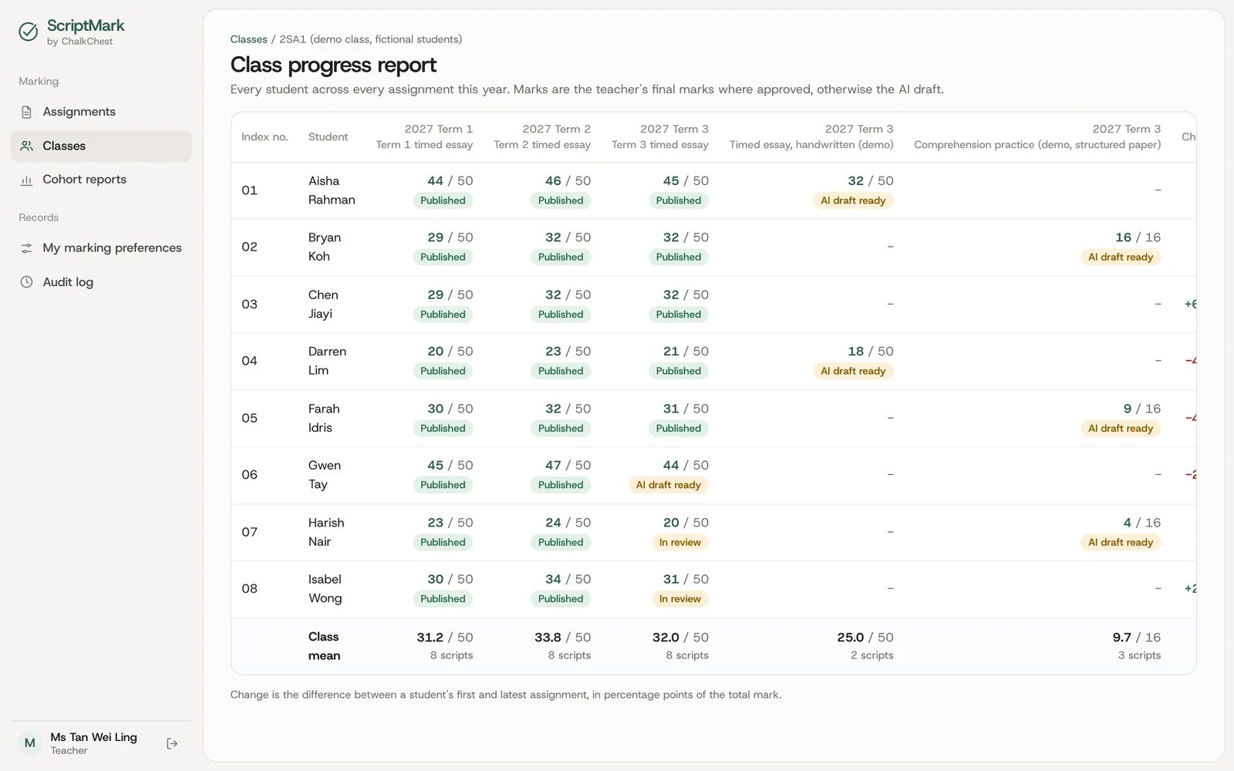Open the Assignments page
This screenshot has width=1234, height=771.
click(101, 112)
